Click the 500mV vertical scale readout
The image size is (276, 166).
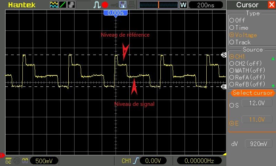coord(44,161)
